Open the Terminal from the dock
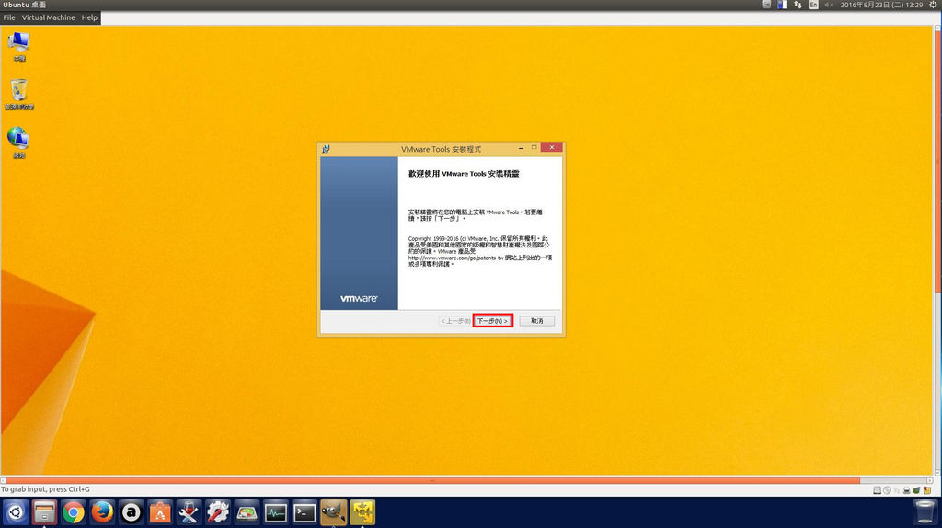The width and height of the screenshot is (942, 528). (304, 512)
